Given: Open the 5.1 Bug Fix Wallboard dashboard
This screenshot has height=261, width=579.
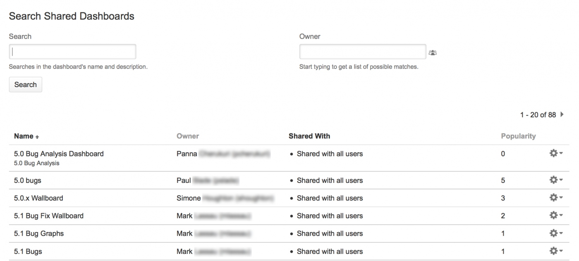Looking at the screenshot, I should [x=49, y=216].
